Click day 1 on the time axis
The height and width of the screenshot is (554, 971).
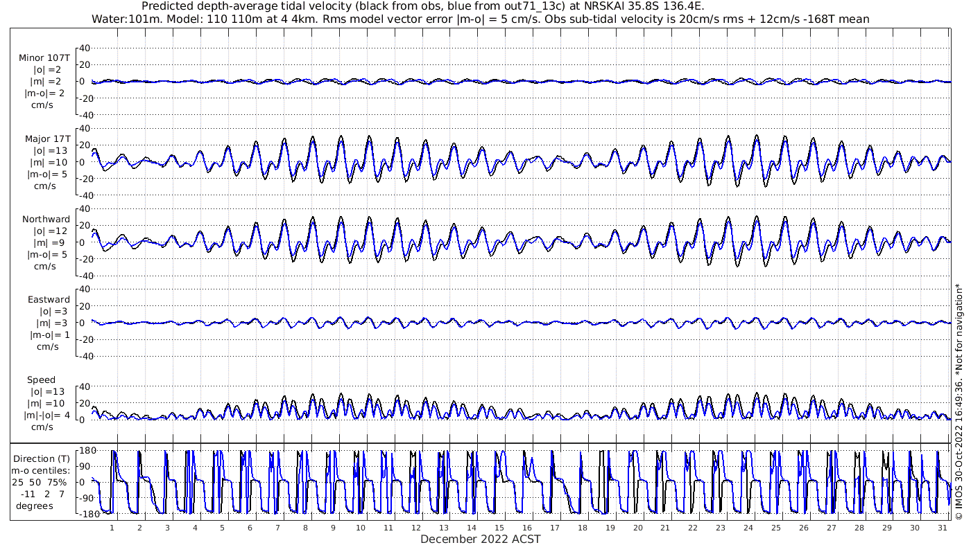coord(112,528)
